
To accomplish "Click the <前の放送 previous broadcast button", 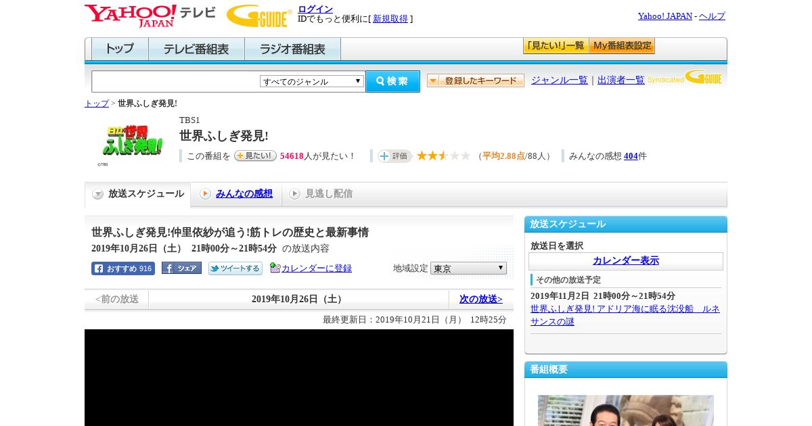I will coord(117,299).
